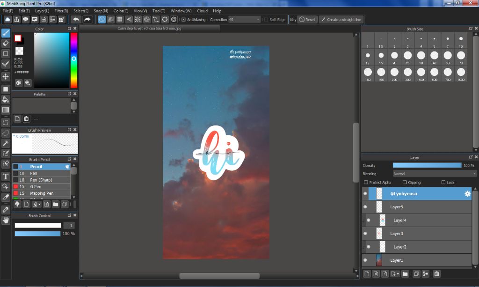Open the Filter(R) menu

(x=61, y=11)
